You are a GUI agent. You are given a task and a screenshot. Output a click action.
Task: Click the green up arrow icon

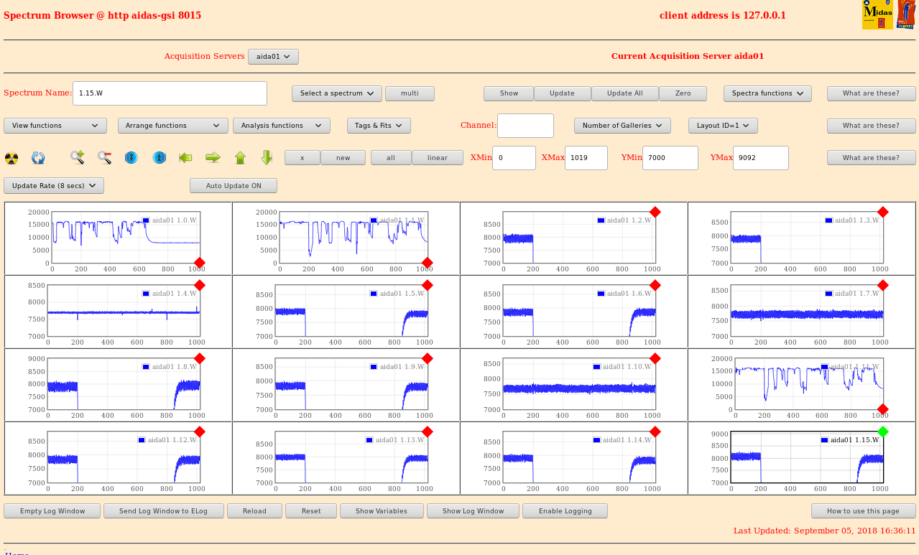240,157
